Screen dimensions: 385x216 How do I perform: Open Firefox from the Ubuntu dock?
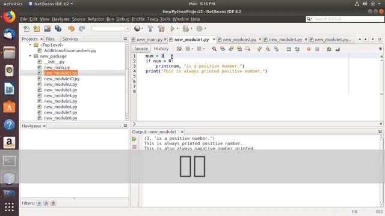tap(10, 17)
